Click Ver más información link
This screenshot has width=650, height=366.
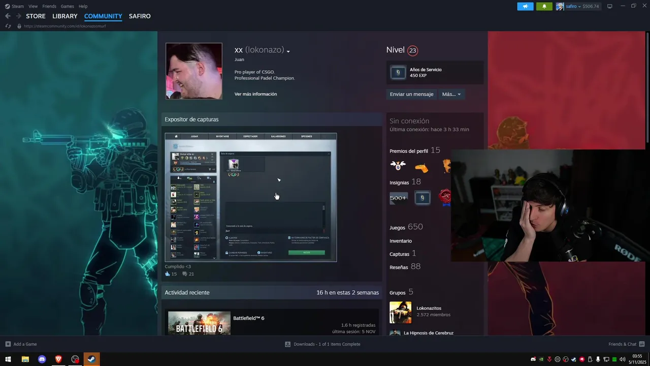255,94
